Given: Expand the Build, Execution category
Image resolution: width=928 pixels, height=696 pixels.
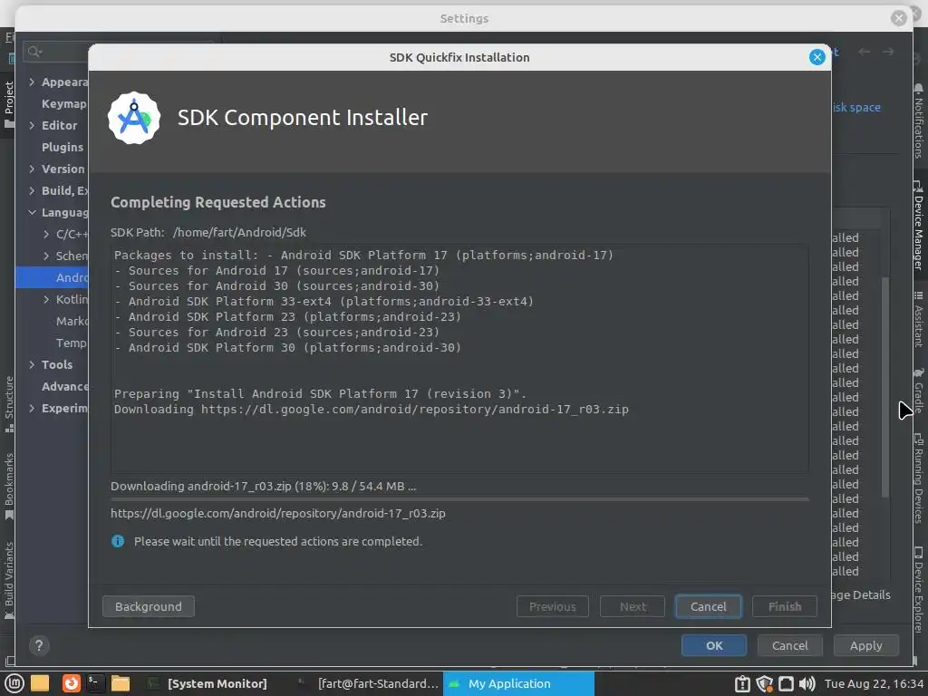Looking at the screenshot, I should click(x=32, y=190).
